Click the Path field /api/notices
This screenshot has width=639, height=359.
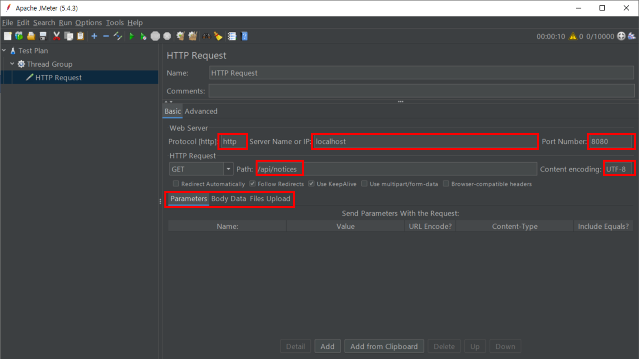396,169
